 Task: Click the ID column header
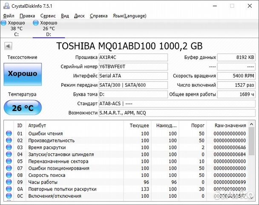[x=20, y=126]
